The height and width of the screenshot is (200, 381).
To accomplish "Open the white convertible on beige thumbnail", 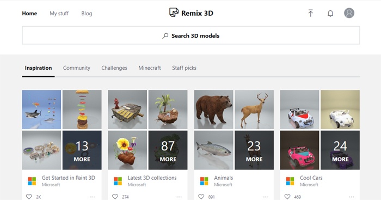I will coord(340,110).
